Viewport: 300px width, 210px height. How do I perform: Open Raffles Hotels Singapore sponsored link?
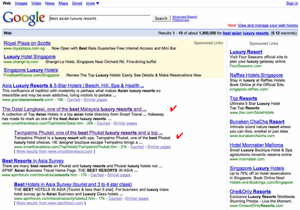256,75
